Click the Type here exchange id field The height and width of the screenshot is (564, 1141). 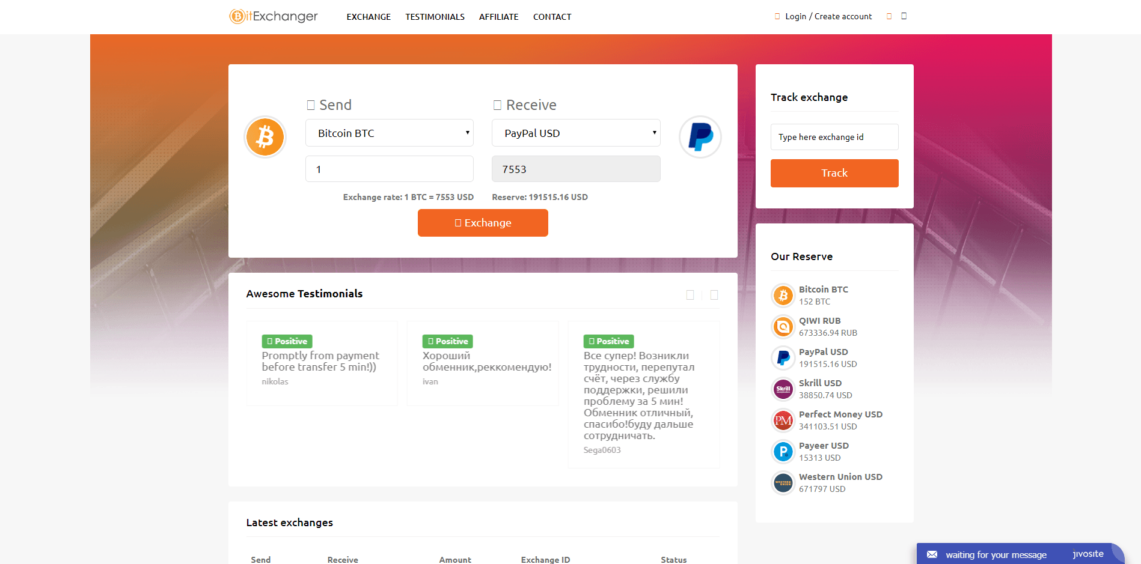[834, 137]
